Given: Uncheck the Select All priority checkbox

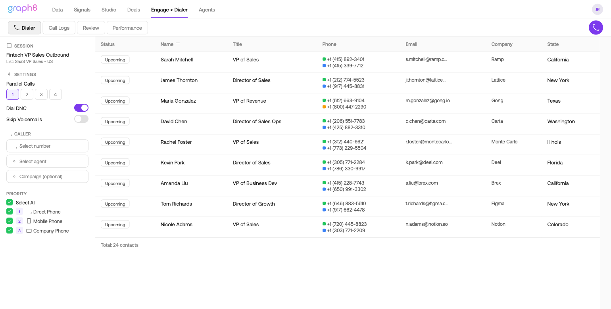Looking at the screenshot, I should point(10,202).
